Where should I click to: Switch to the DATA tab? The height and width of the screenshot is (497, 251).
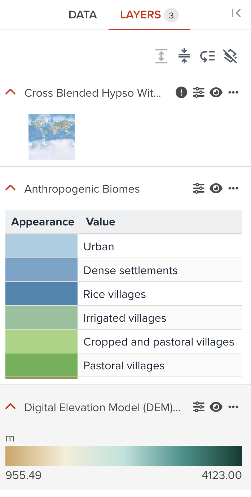82,15
